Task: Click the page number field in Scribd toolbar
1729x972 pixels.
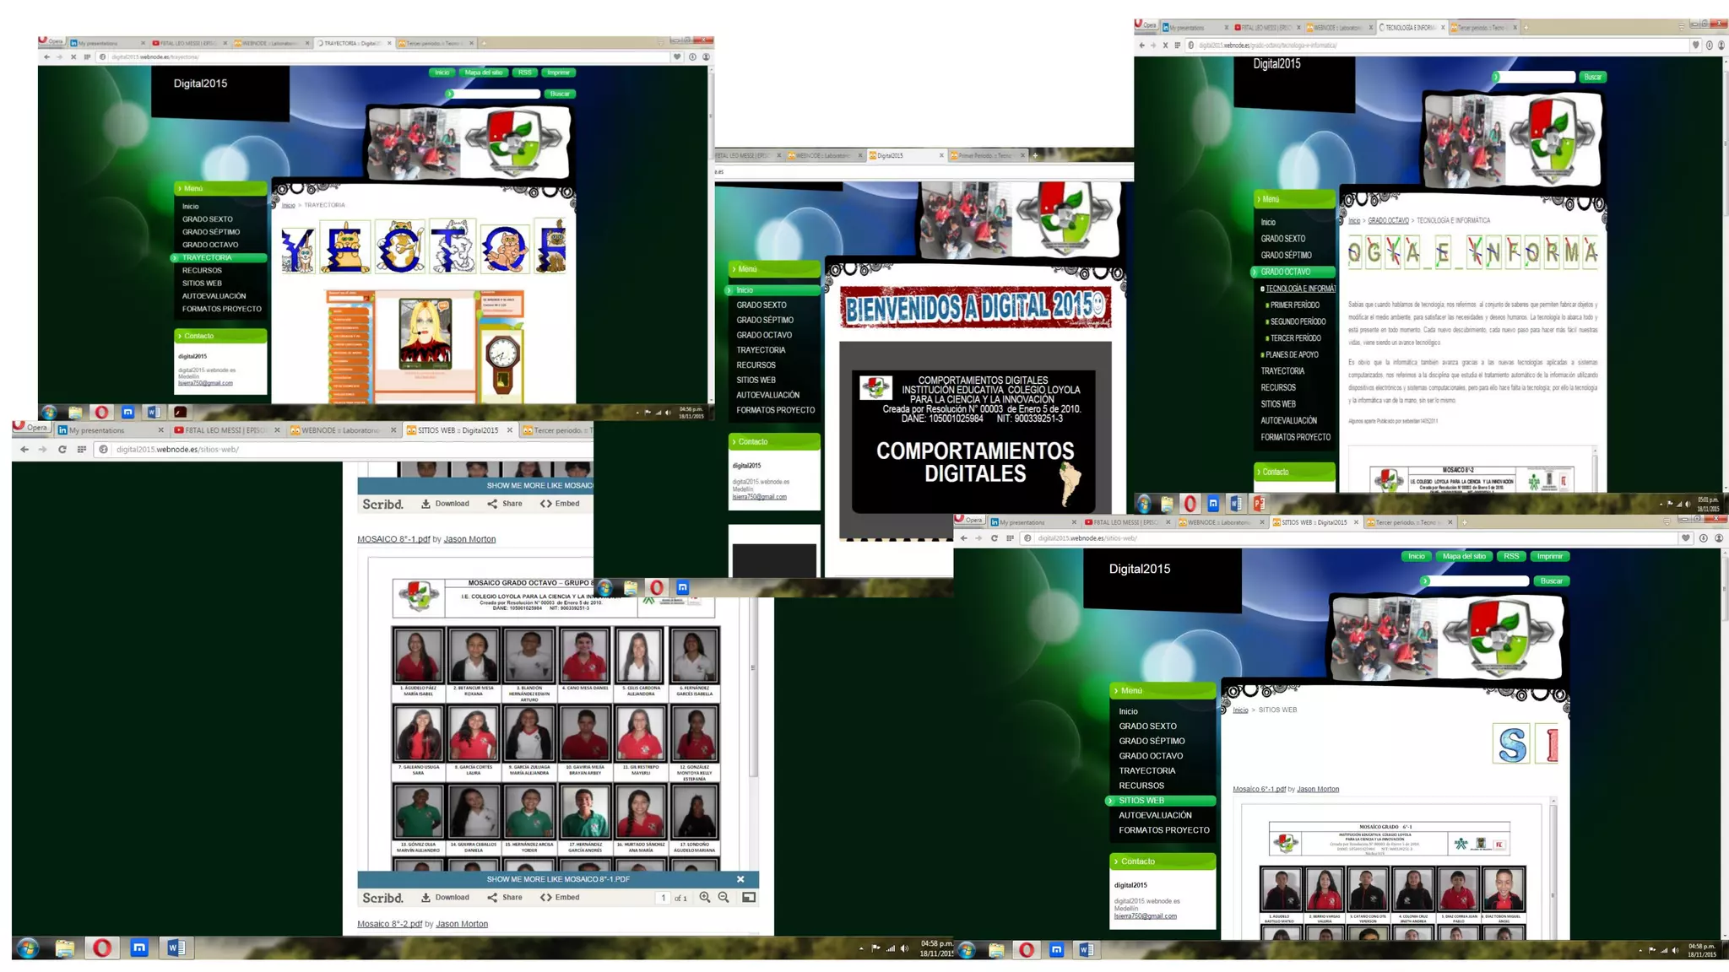Action: click(664, 898)
